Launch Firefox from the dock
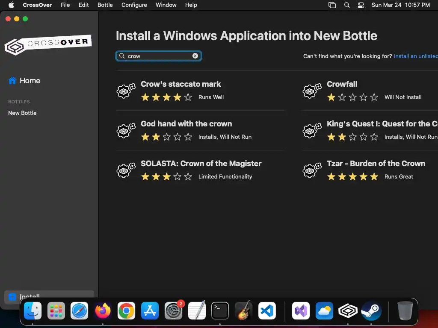 coord(103,310)
